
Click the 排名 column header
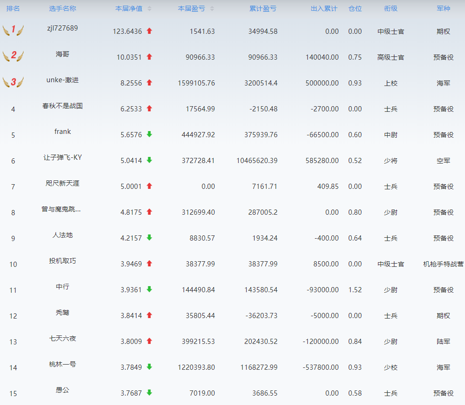tap(13, 8)
